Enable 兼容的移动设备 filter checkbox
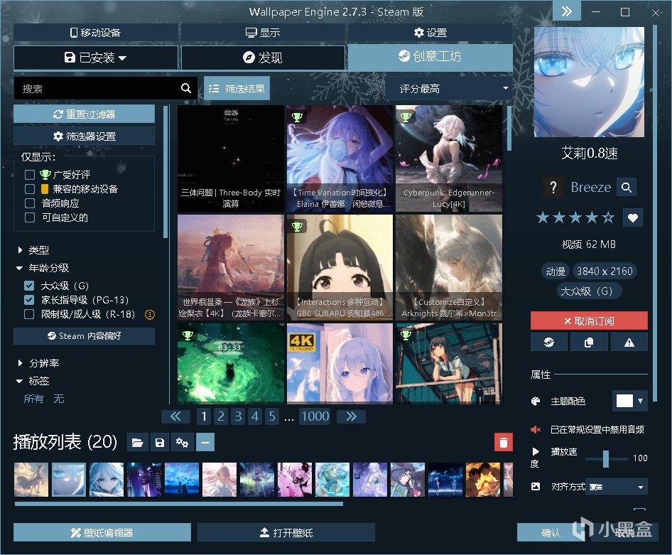This screenshot has height=555, width=672. click(x=30, y=189)
